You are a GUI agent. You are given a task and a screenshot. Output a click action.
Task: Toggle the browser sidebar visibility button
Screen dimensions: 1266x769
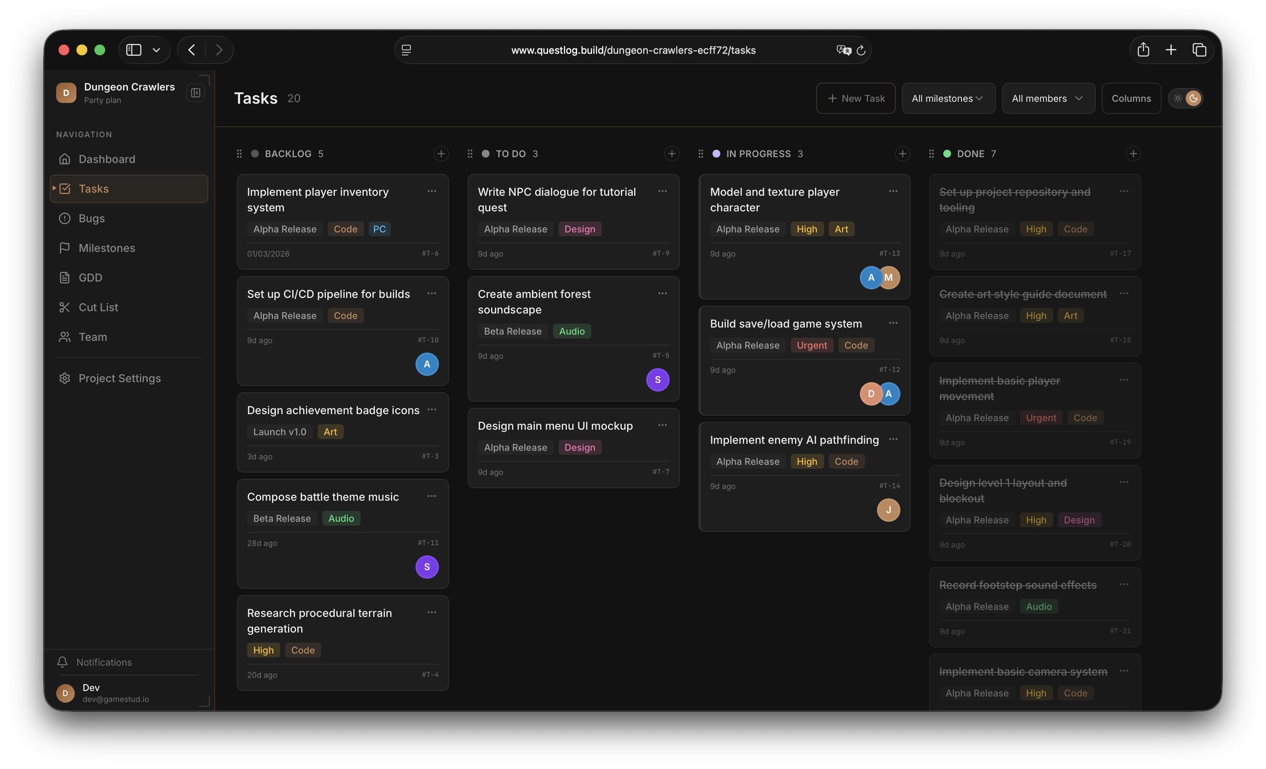[x=134, y=50]
